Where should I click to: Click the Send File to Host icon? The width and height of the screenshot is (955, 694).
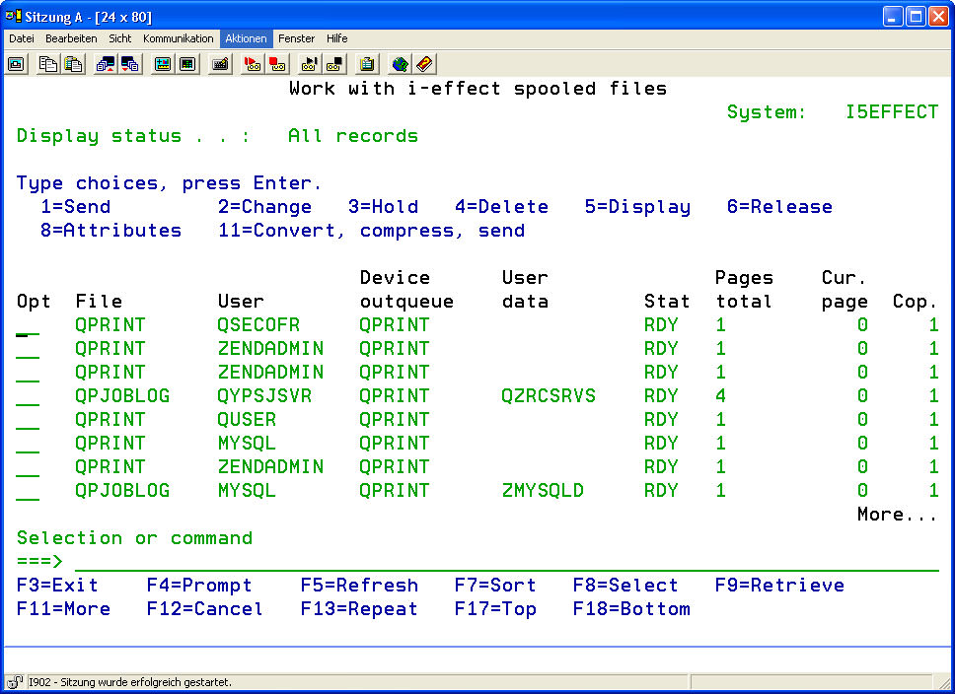coord(106,64)
